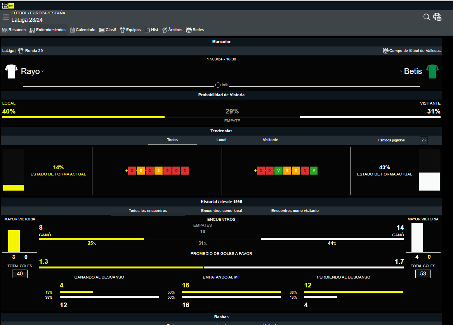Expand match Info plus icon
The image size is (453, 325).
point(218,85)
